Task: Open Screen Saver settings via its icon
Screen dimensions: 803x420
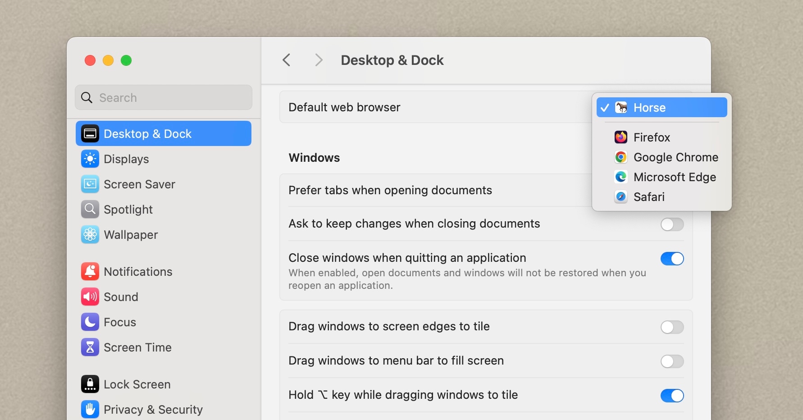Action: [x=90, y=184]
